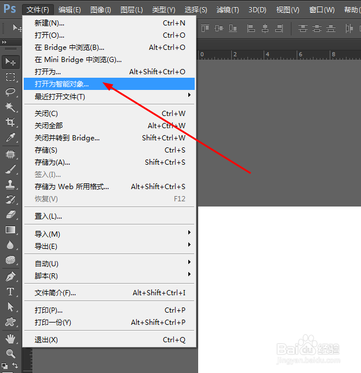Select the Type tool

[10, 292]
